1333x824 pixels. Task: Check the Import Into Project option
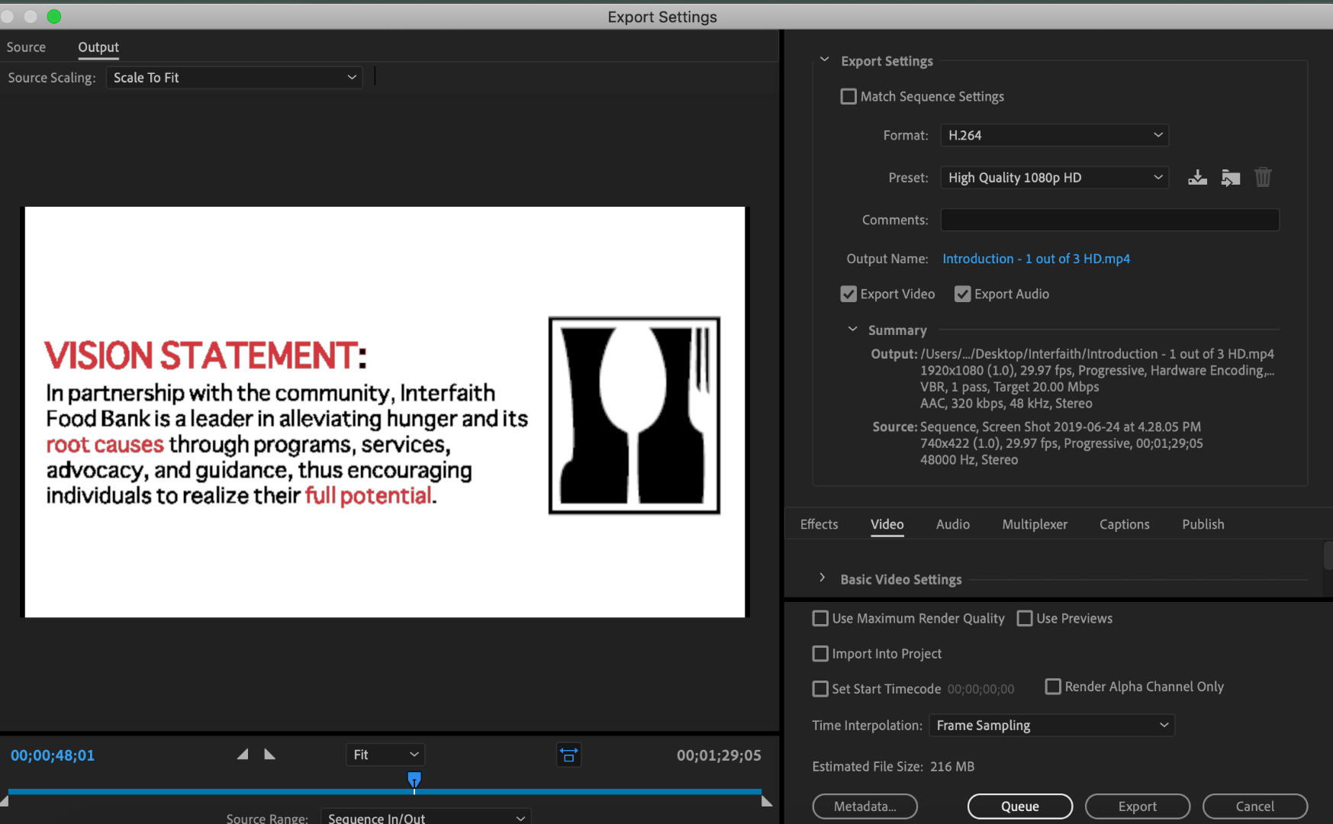[820, 654]
